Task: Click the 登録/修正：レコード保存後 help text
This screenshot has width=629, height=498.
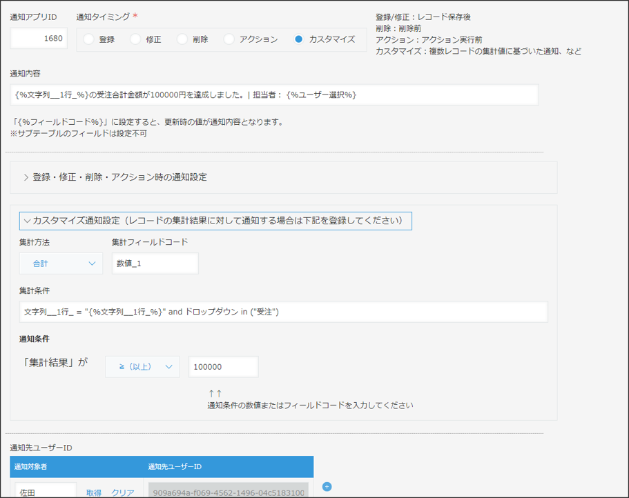Action: point(423,17)
